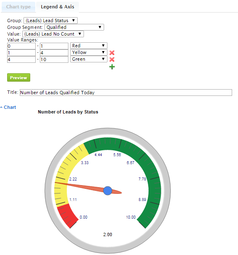Click the green Preview button
The height and width of the screenshot is (255, 238).
pos(18,77)
